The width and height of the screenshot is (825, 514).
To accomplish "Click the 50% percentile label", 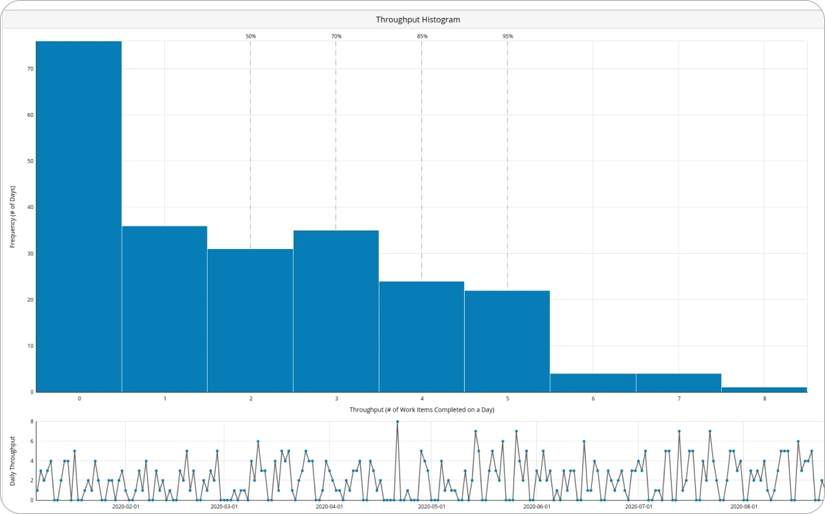I will [250, 36].
